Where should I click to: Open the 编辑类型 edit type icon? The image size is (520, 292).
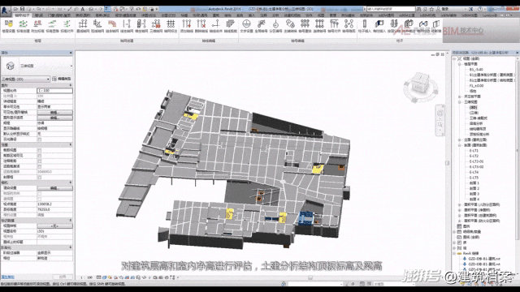click(54, 79)
